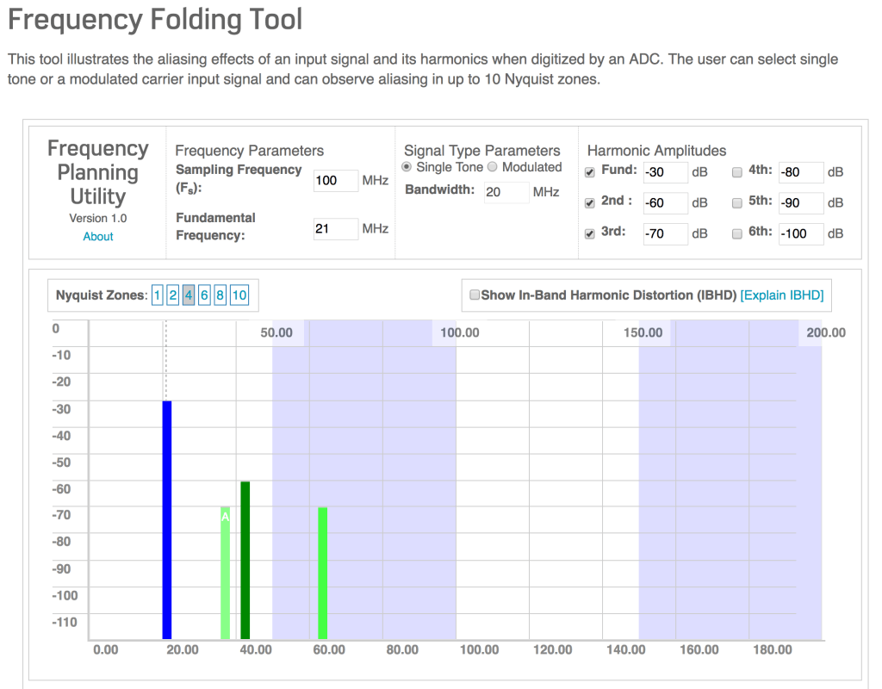This screenshot has width=882, height=689.
Task: Disable the 2nd harmonic checkbox
Action: point(590,203)
